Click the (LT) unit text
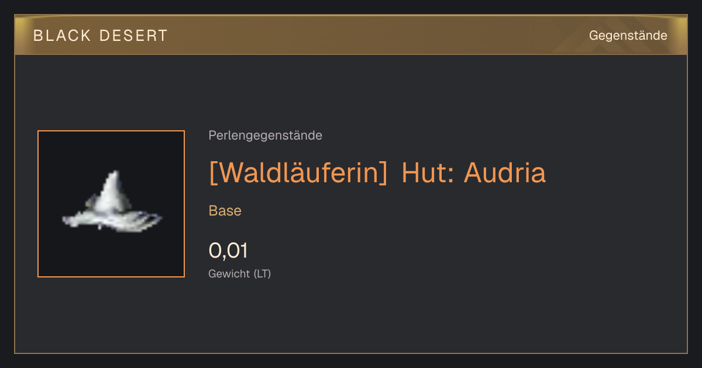This screenshot has width=702, height=368. (x=262, y=273)
